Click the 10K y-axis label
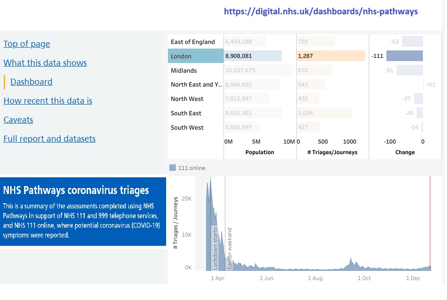447x300 pixels. 186,235
